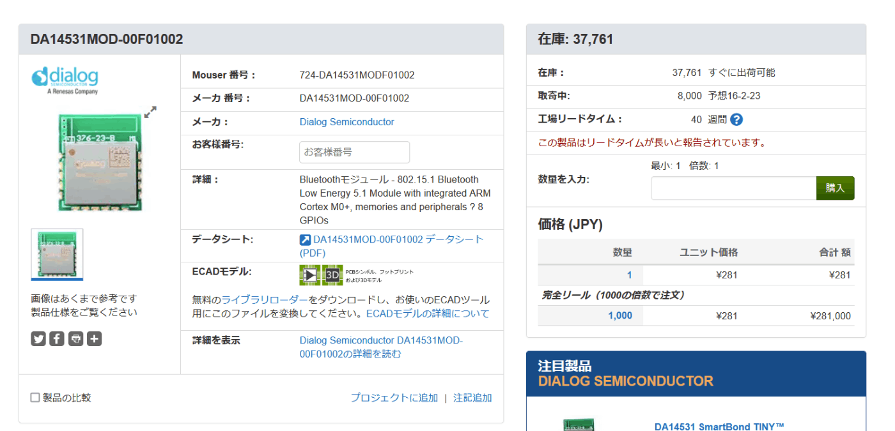Click the ECAD PCB symbol icon
895x431 pixels.
coord(309,275)
